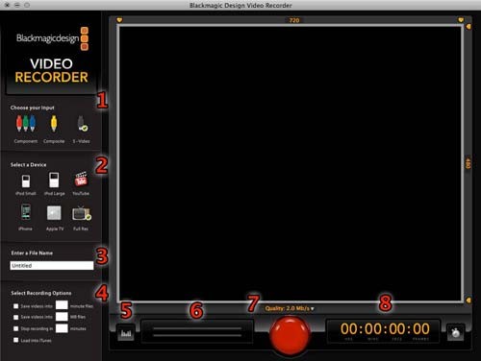Select the S-Video input connector
Viewport: 481px width, 361px height.
(x=82, y=124)
